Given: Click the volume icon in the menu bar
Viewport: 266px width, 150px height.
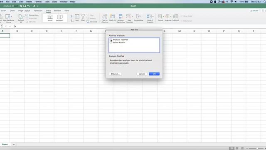Looking at the screenshot, I should click(236, 2).
